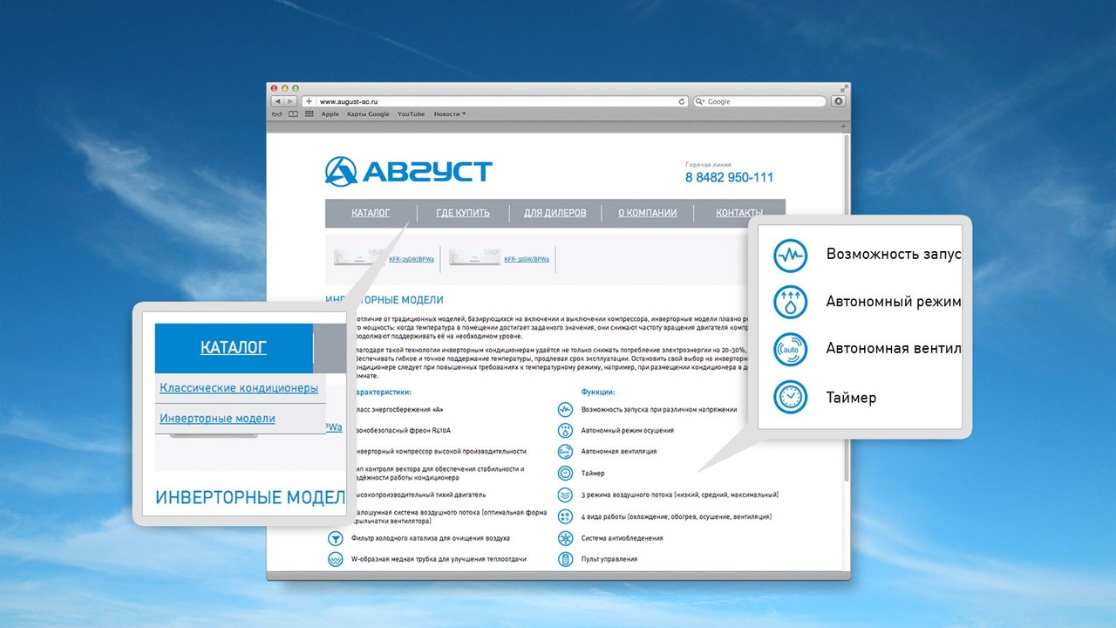
Task: Click the cold catalyst filter funnel icon
Action: click(334, 538)
